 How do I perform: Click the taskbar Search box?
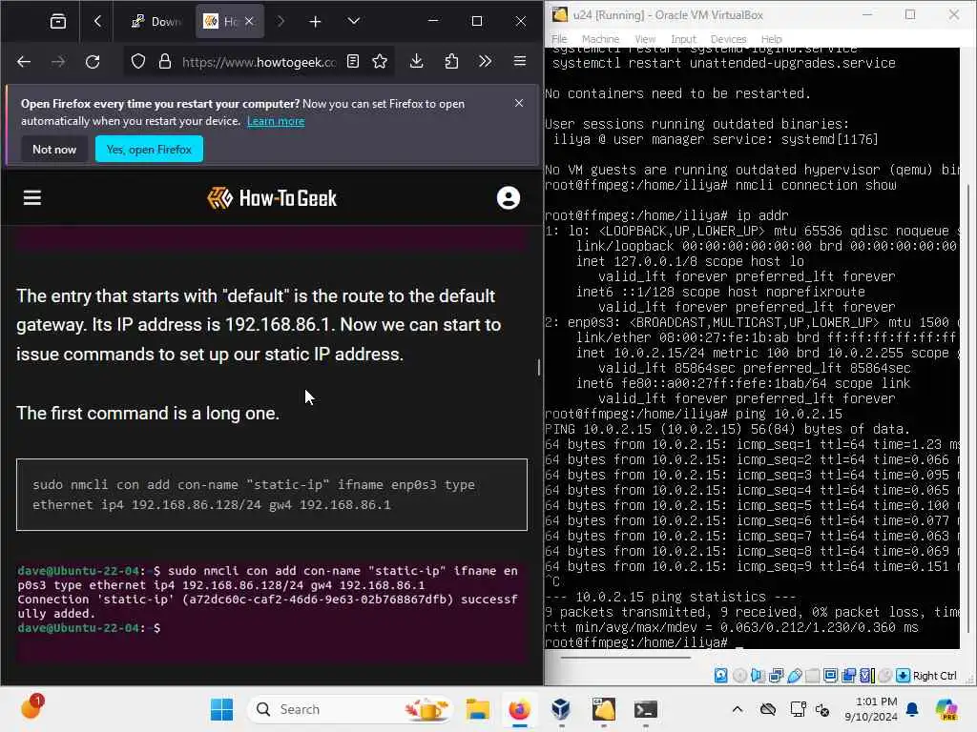point(350,709)
